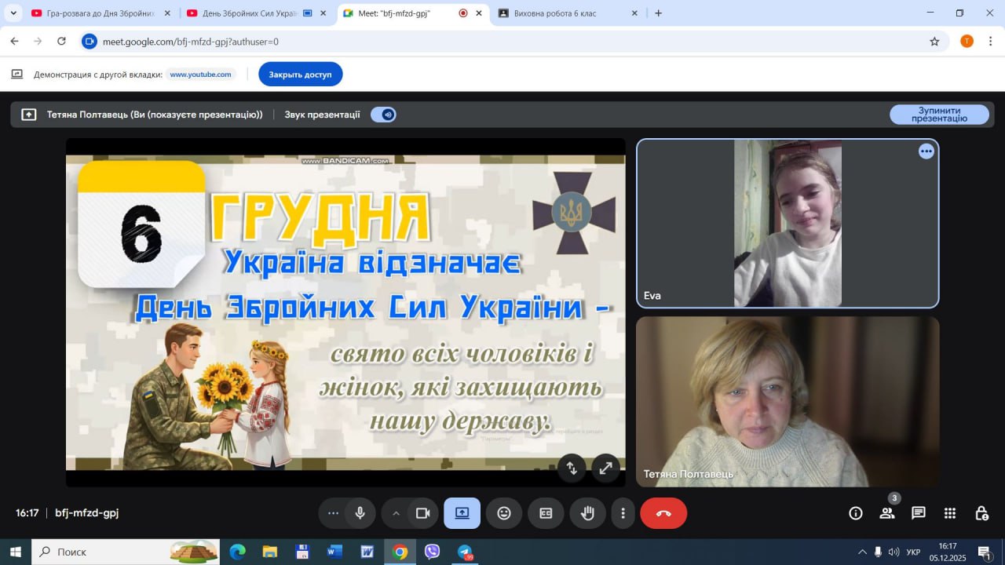Mute the microphone in the call bar
This screenshot has height=565, width=1005.
tap(360, 513)
